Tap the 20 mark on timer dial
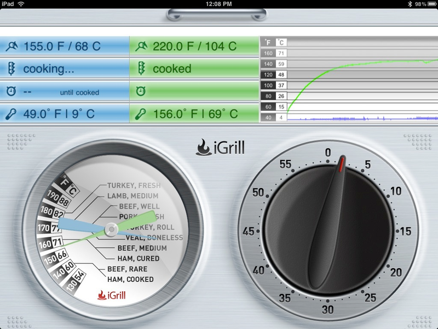Image resolution: width=438 pixels, height=329 pixels. 396,272
